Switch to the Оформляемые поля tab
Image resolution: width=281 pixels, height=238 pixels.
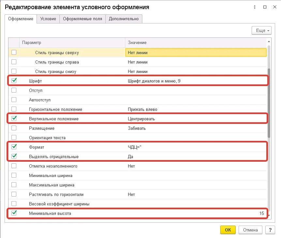coord(82,19)
